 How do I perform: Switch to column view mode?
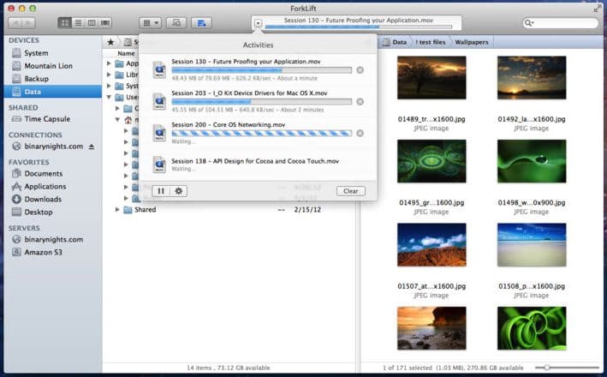pos(92,23)
